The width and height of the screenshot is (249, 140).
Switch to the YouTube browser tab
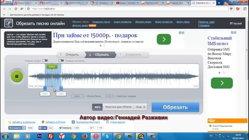(x=127, y=3)
